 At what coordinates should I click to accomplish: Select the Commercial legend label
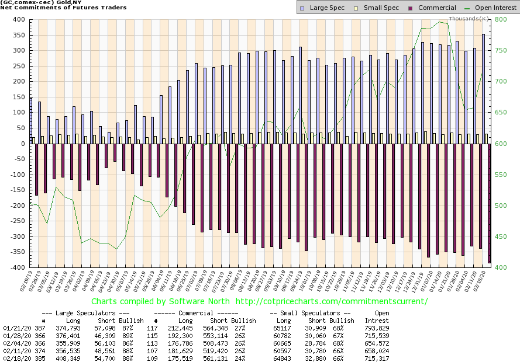(437, 8)
